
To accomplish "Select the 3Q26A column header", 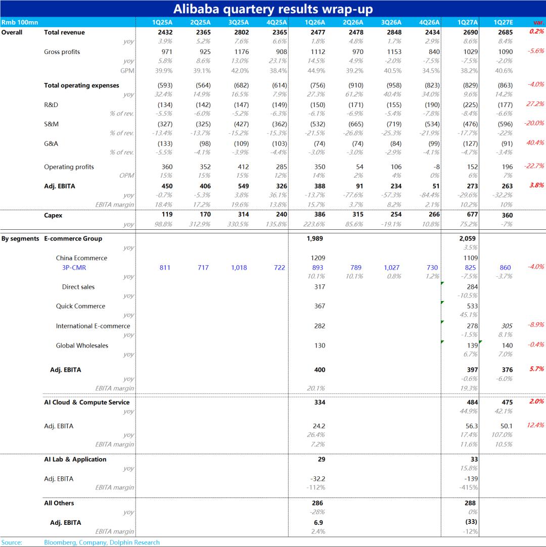I will click(x=391, y=22).
